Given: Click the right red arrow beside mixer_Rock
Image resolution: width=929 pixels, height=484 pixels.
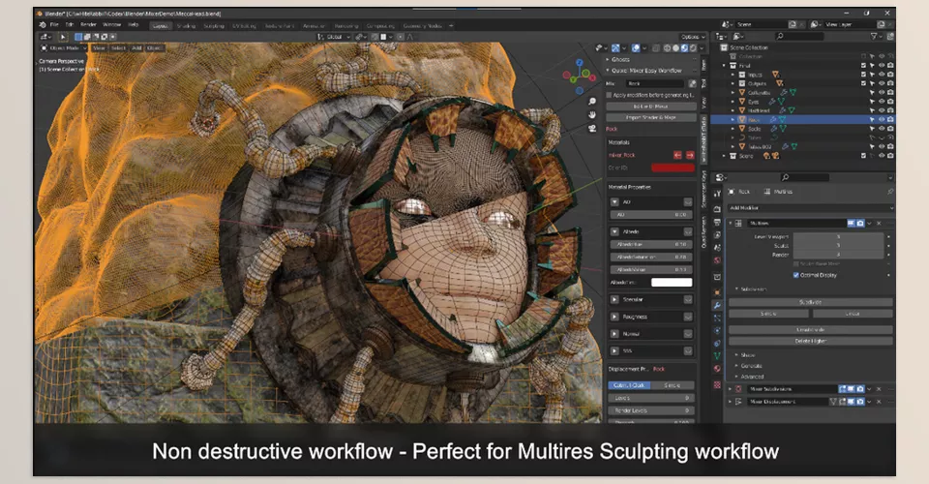Looking at the screenshot, I should click(690, 155).
